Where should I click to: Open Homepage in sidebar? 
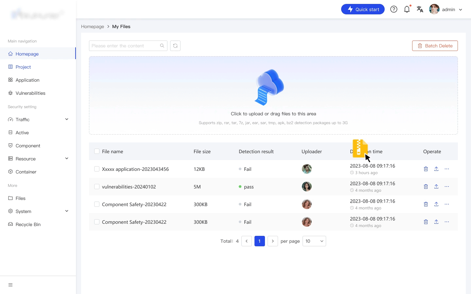coord(38,54)
